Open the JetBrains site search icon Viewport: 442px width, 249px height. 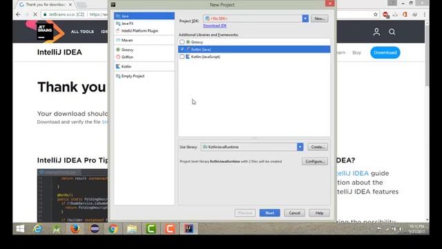tap(392, 32)
